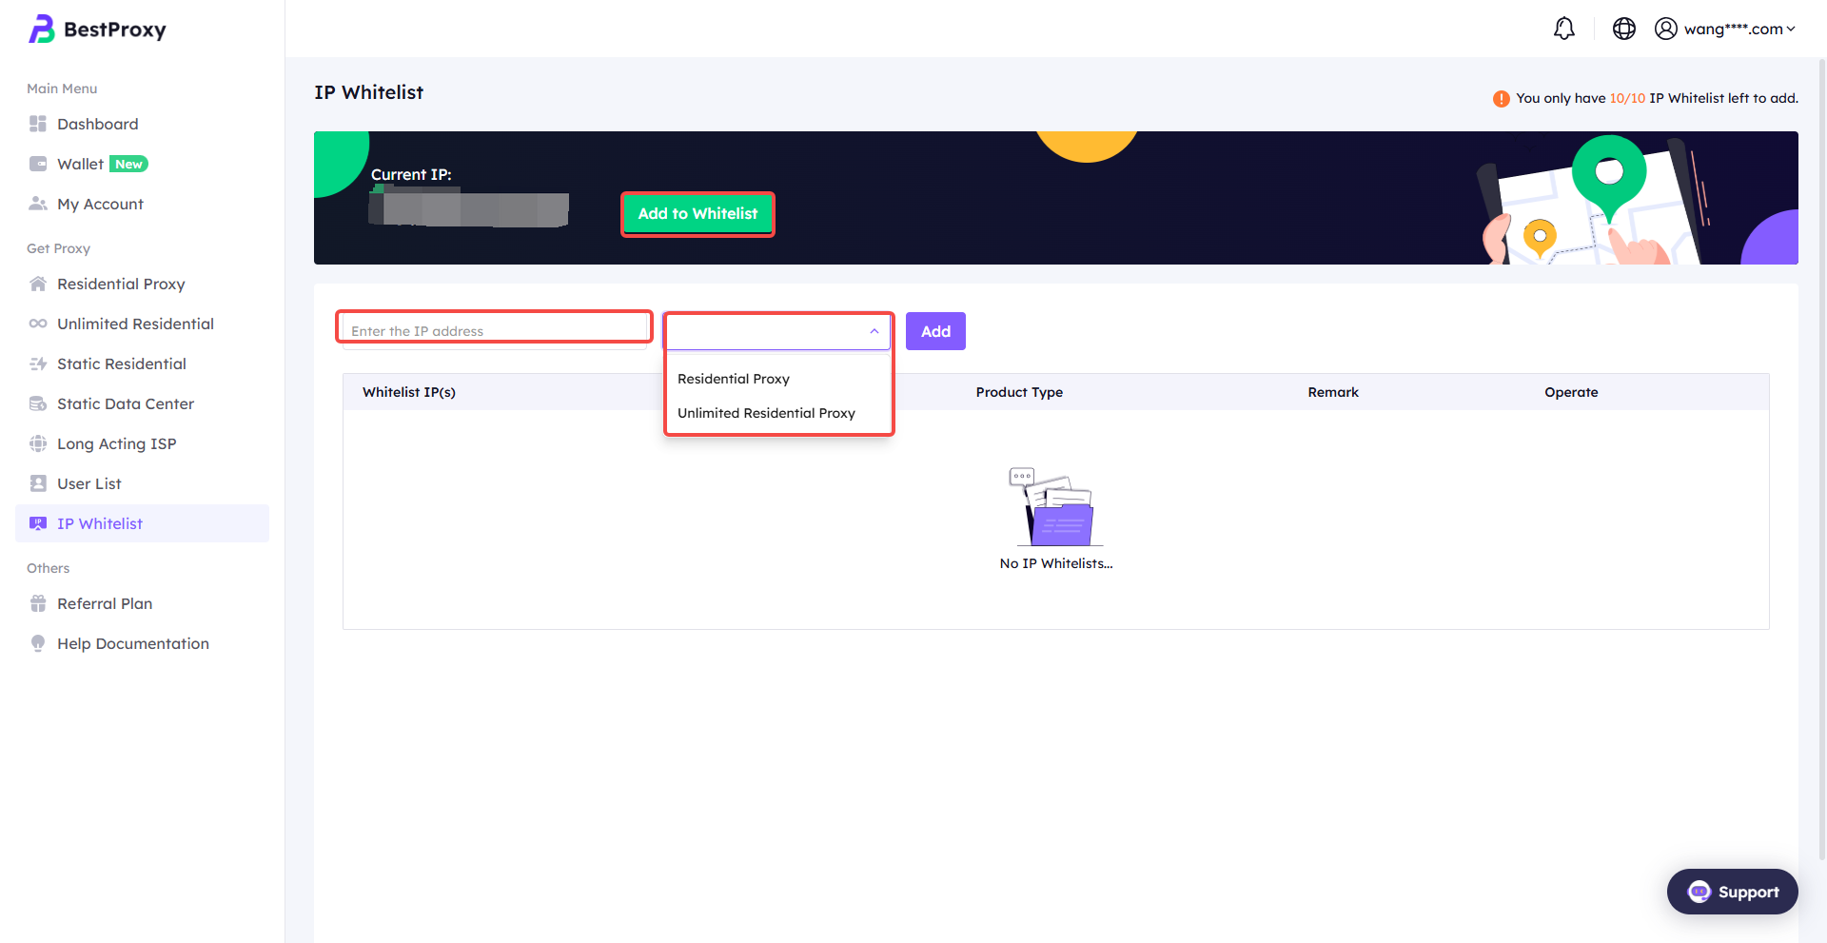Click the Static Residential icon
This screenshot has width=1827, height=943.
[38, 363]
